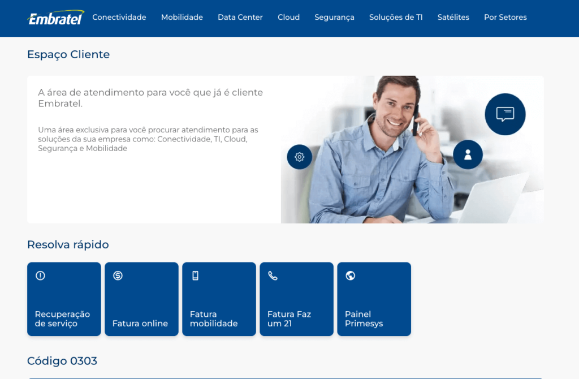Click the globe icon on Painel Primesys card
This screenshot has width=579, height=379.
tap(350, 275)
